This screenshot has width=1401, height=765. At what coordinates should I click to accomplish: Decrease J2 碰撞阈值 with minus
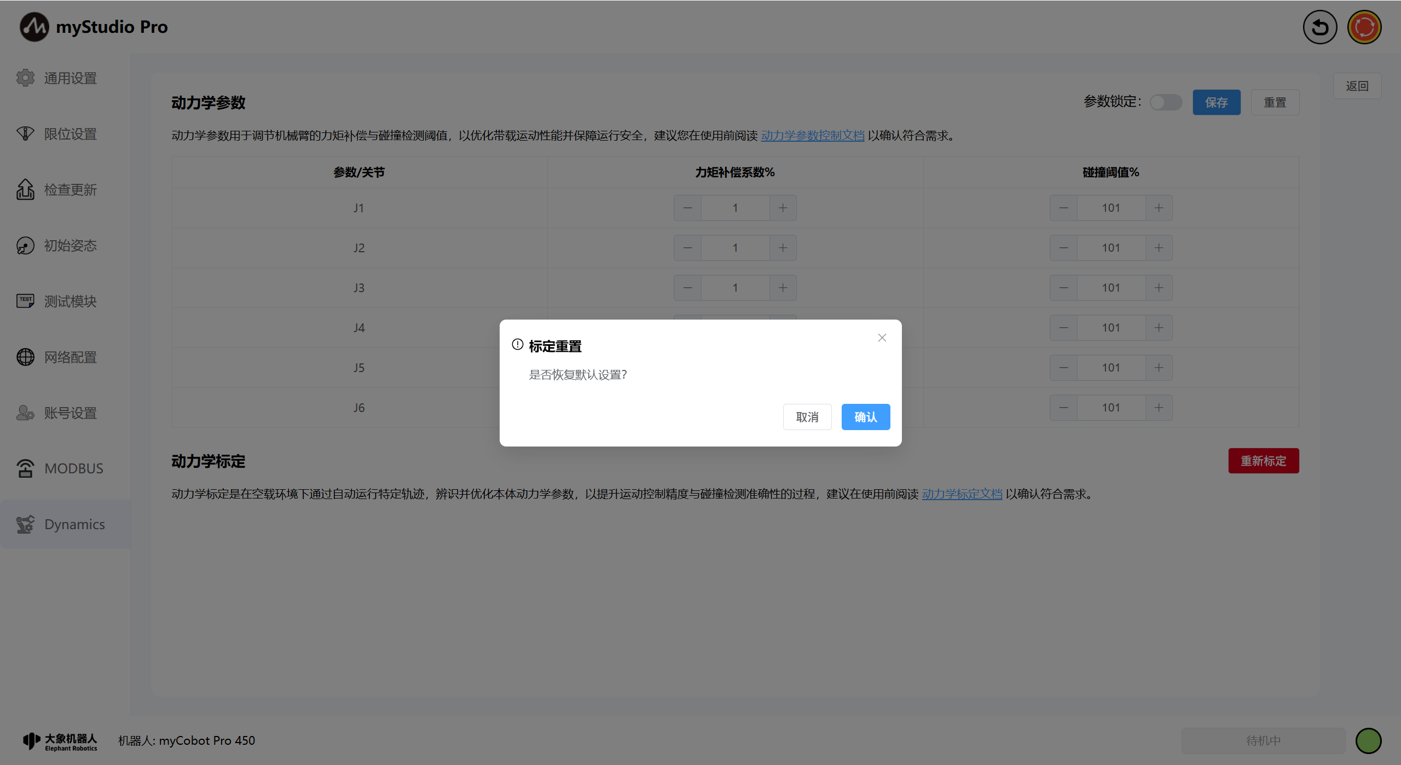point(1063,248)
